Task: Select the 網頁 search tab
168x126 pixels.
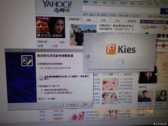Action: pos(86,2)
